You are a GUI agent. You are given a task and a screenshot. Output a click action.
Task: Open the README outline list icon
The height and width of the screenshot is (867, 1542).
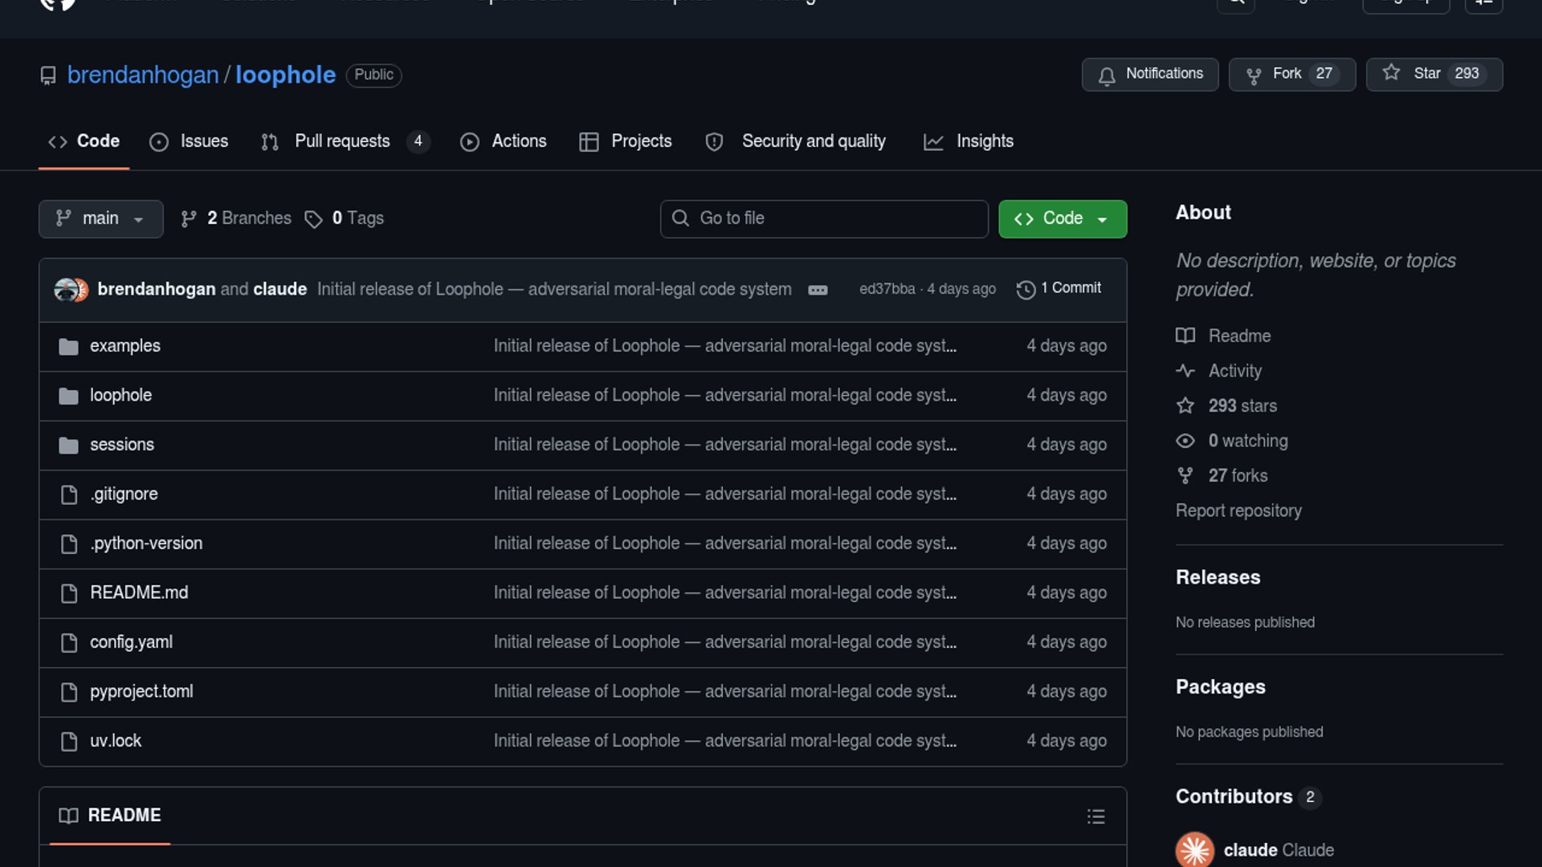pyautogui.click(x=1095, y=816)
